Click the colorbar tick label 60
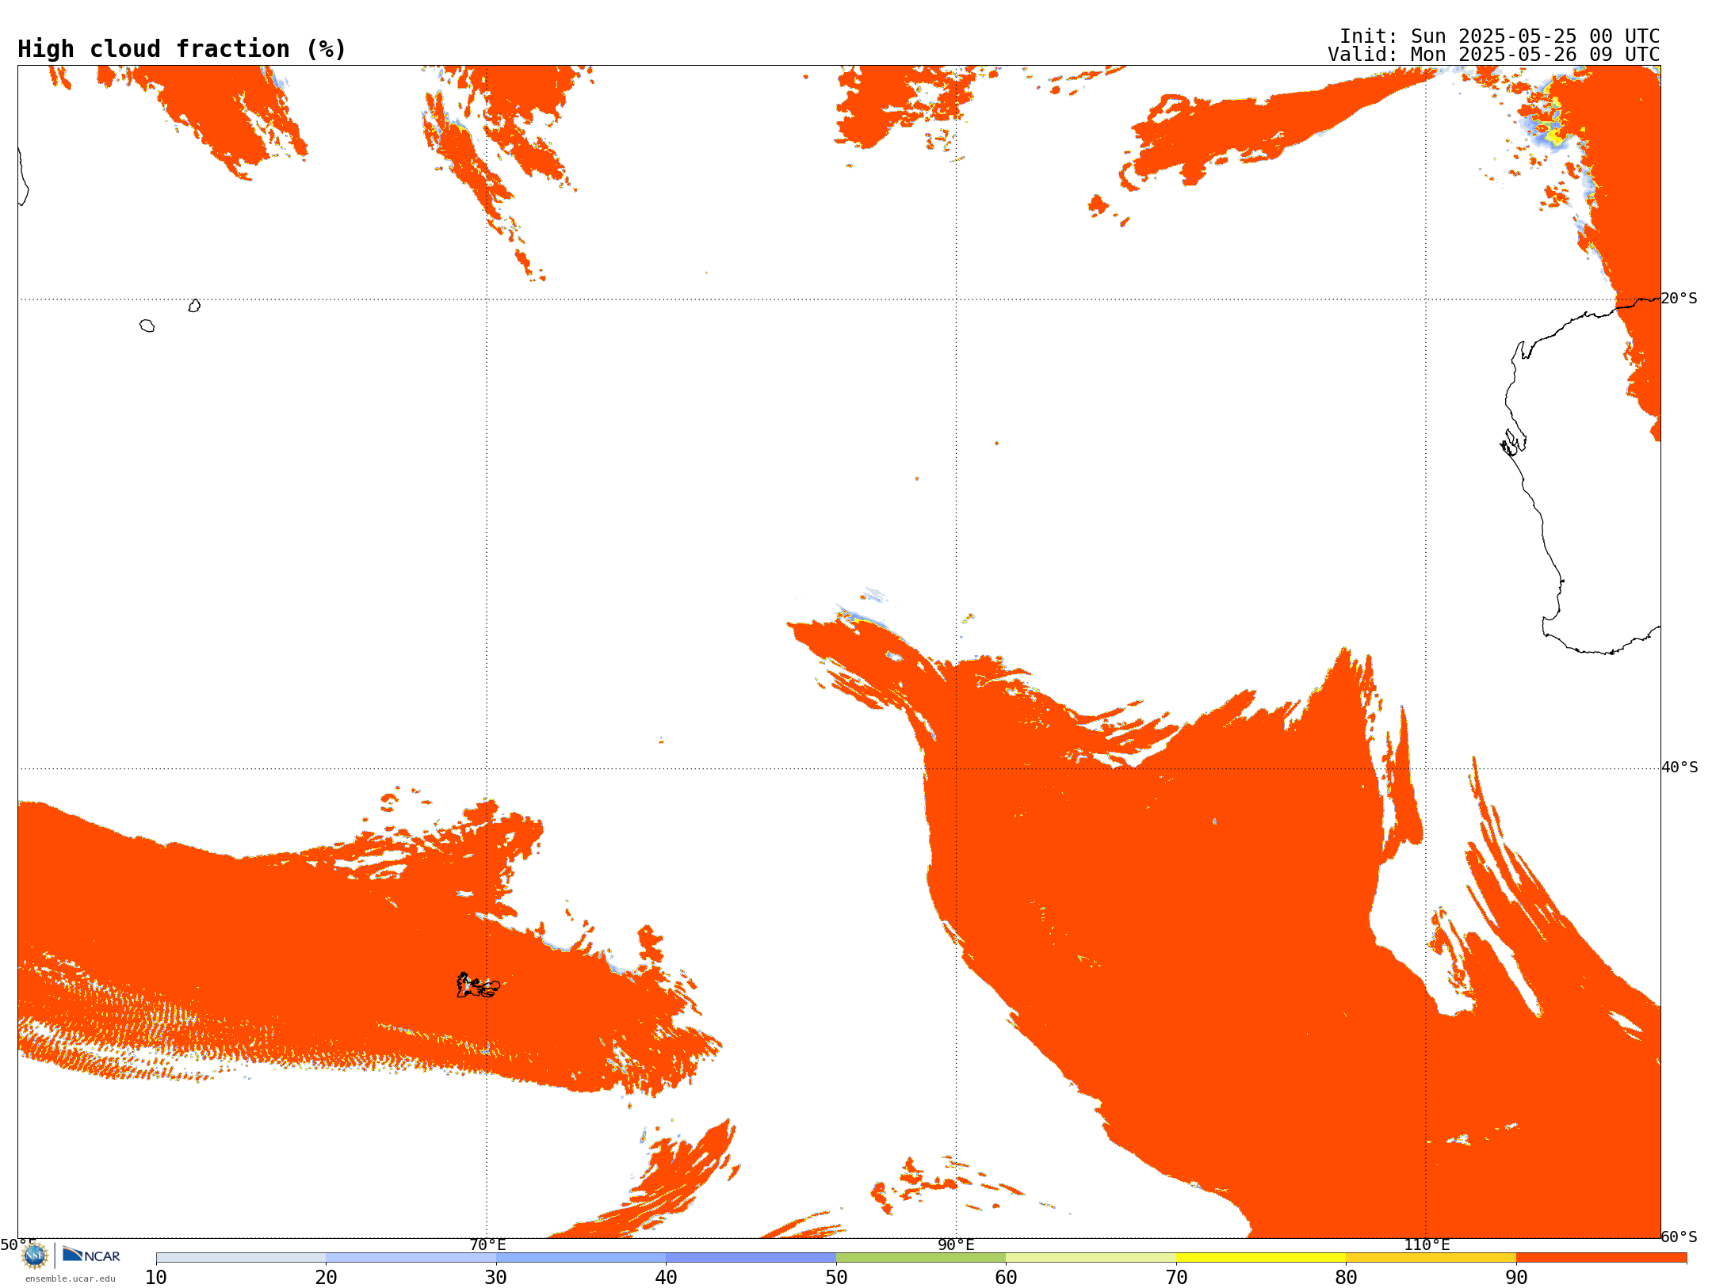The height and width of the screenshot is (1288, 1712). (x=1006, y=1277)
